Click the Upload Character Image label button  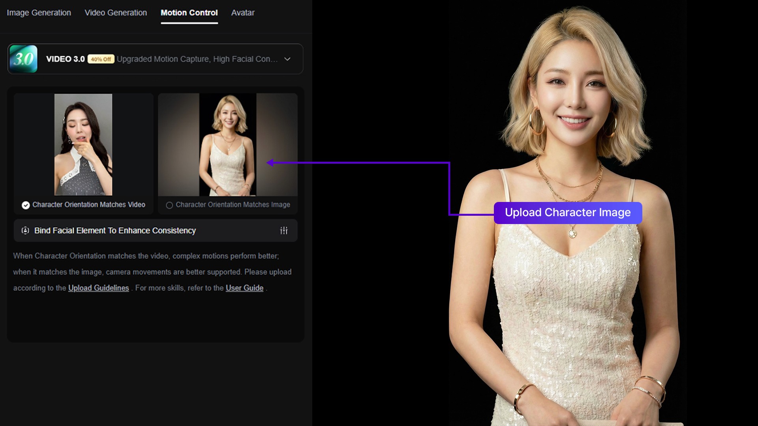click(568, 213)
